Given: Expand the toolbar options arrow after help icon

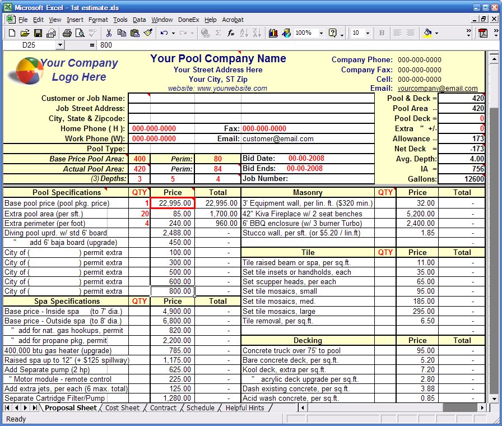Looking at the screenshot, I should pos(342,34).
